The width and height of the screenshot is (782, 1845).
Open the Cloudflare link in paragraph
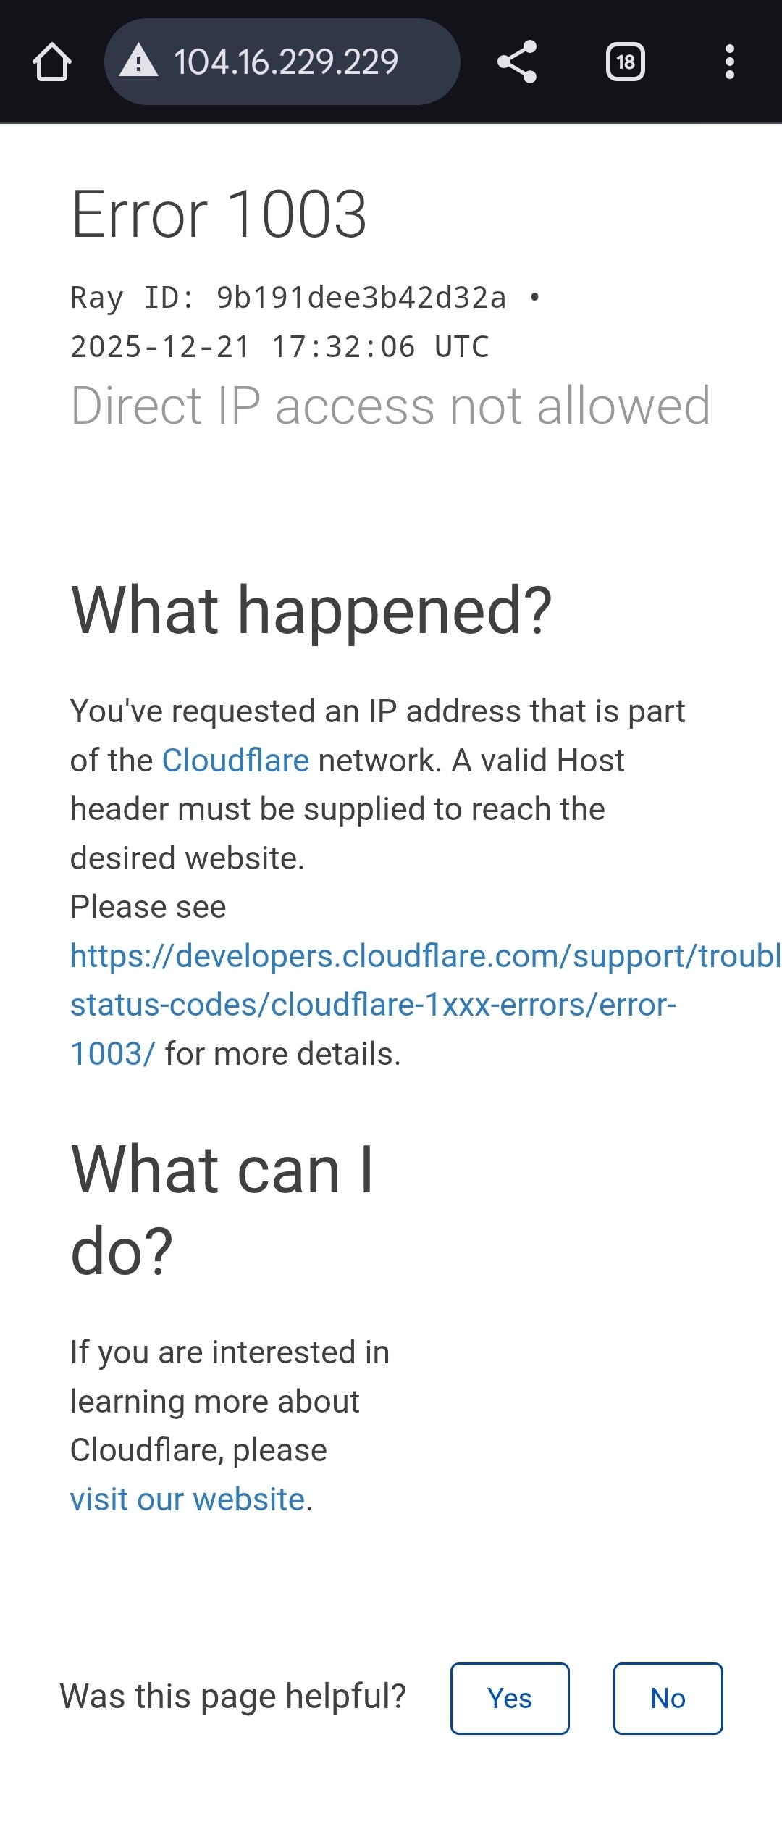[236, 761]
